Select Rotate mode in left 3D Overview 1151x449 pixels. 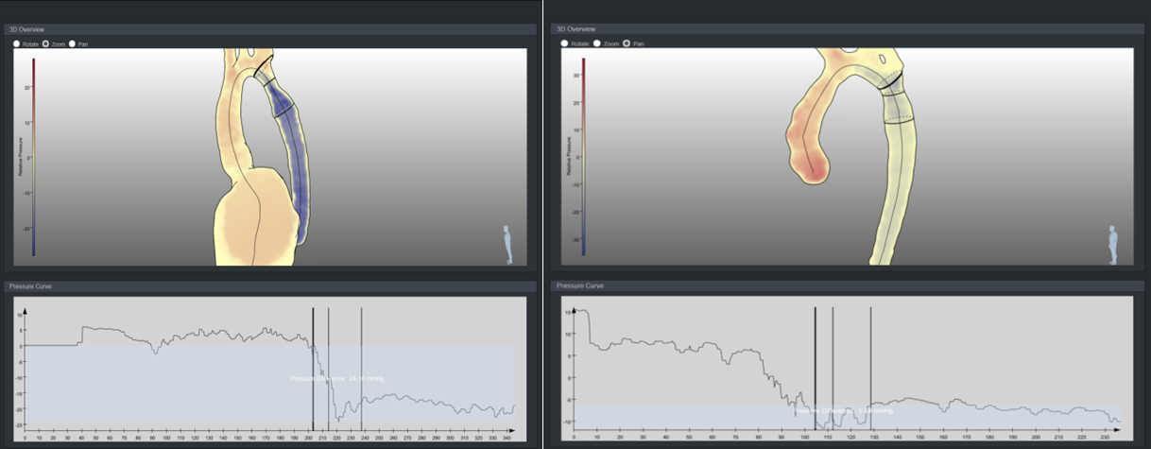point(16,43)
